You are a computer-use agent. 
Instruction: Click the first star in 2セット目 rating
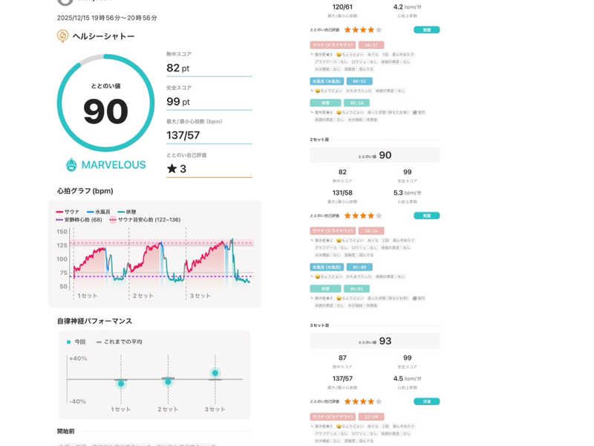point(347,216)
